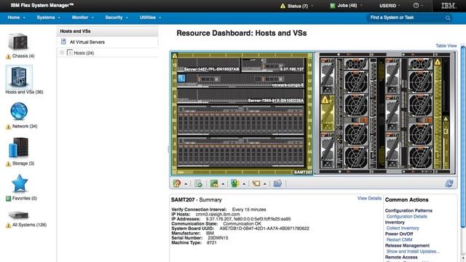Select the storage node in bays 1-4
466x262 pixels.
[241, 152]
